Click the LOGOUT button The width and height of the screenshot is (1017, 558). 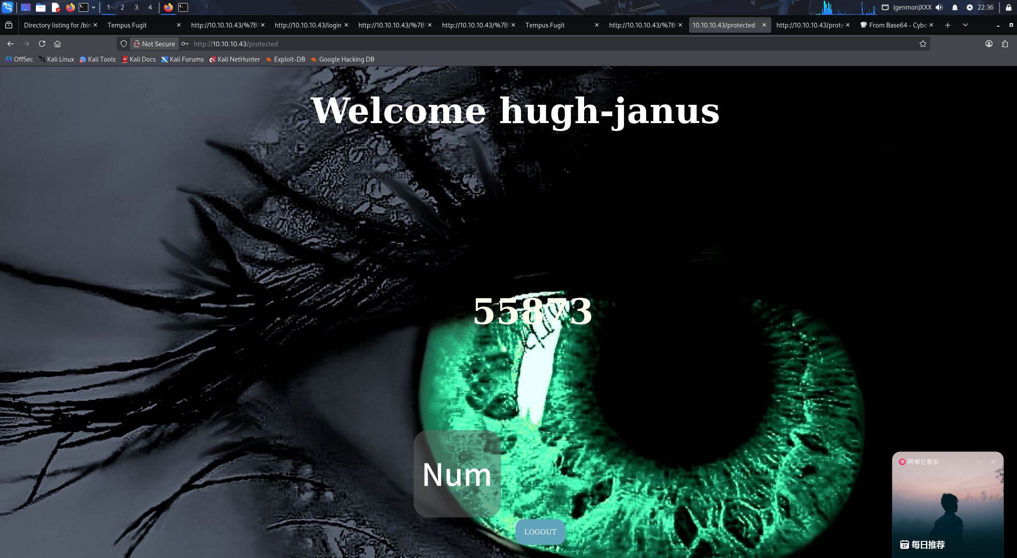[540, 531]
